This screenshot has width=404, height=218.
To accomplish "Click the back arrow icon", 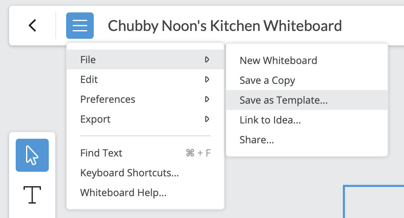I will click(32, 26).
